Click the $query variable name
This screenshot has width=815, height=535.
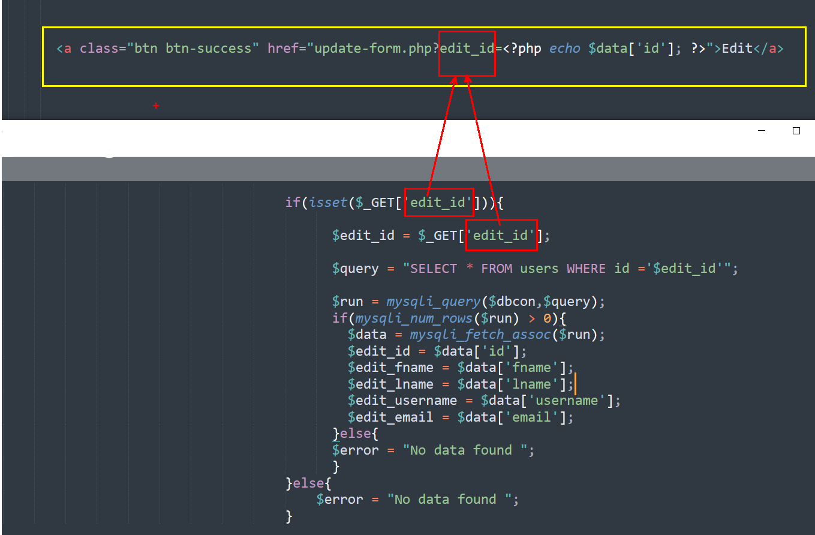click(356, 268)
